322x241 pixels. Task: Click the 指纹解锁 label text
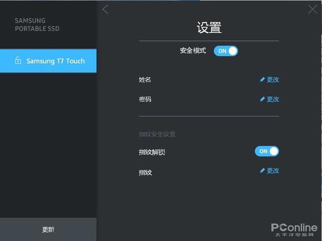[152, 152]
